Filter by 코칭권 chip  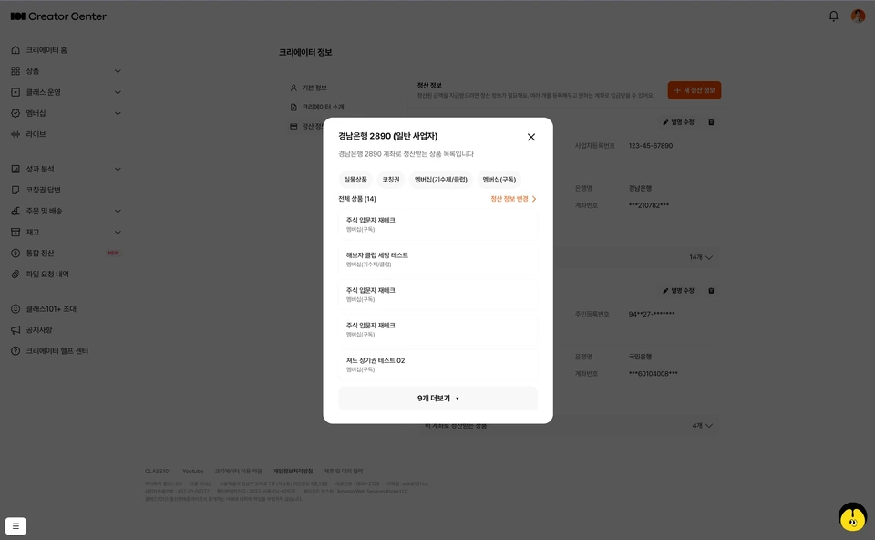[391, 180]
